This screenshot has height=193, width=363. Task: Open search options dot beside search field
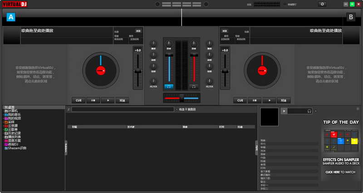pyautogui.click(x=177, y=109)
